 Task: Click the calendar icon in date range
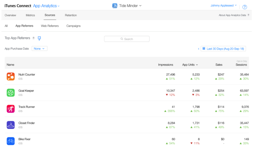204,48
